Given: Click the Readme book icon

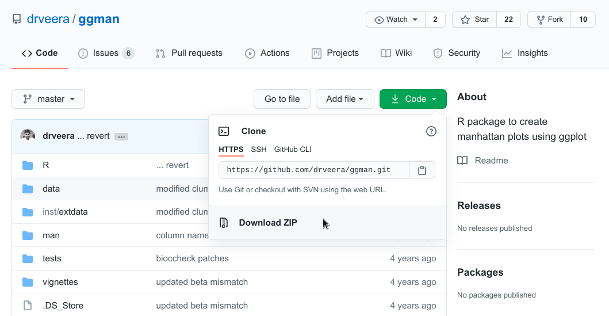Looking at the screenshot, I should [x=462, y=161].
